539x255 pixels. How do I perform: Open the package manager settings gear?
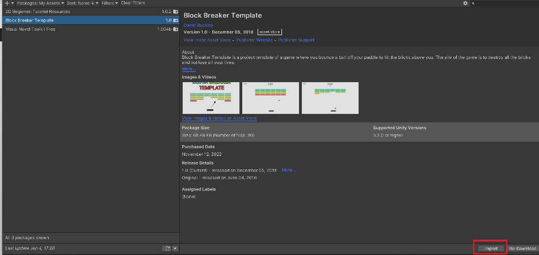coord(465,3)
